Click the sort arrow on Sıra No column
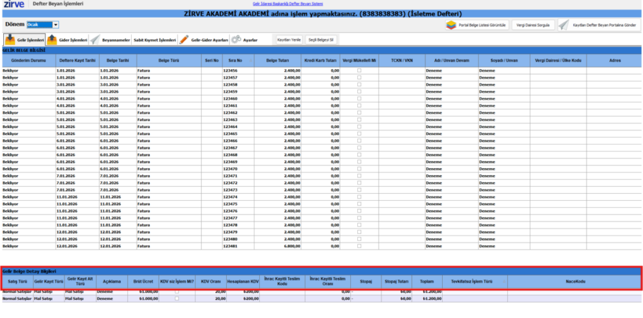The height and width of the screenshot is (318, 643). pos(251,60)
